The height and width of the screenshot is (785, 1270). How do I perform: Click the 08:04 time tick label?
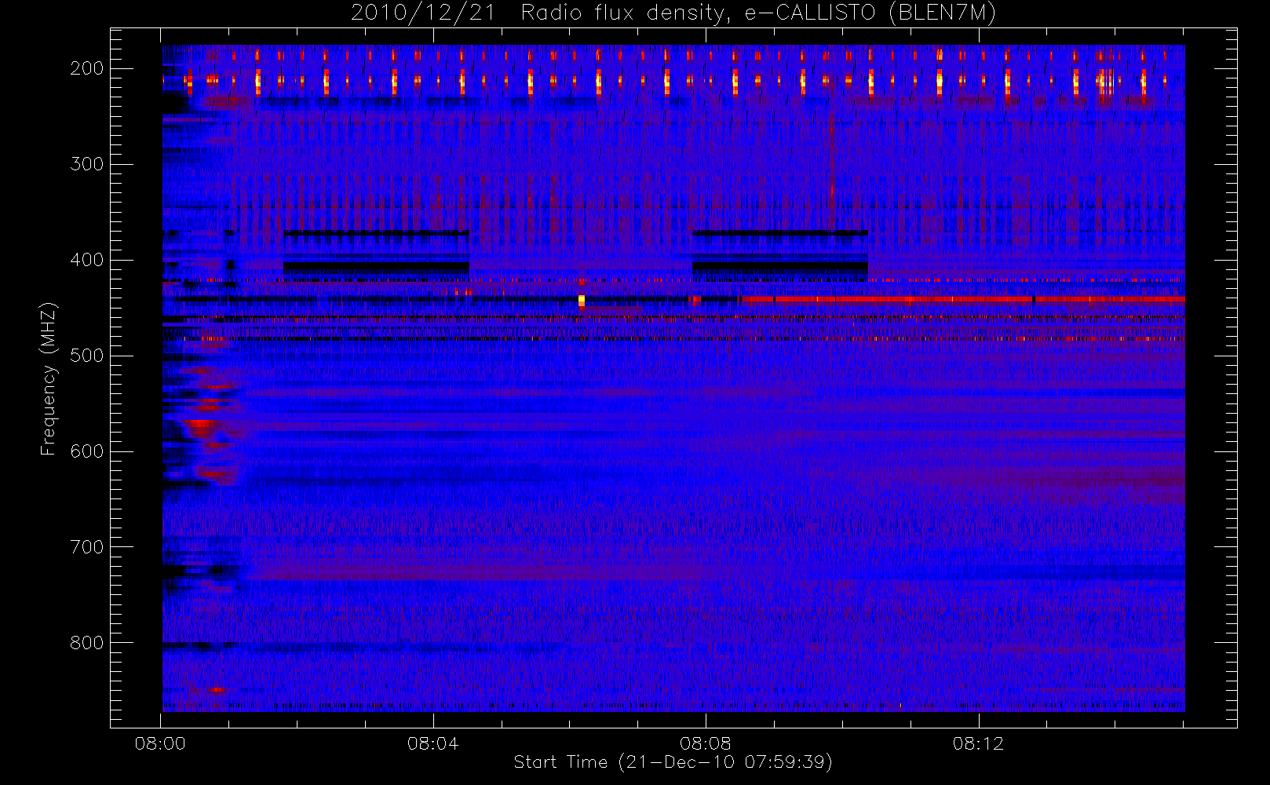click(x=432, y=743)
